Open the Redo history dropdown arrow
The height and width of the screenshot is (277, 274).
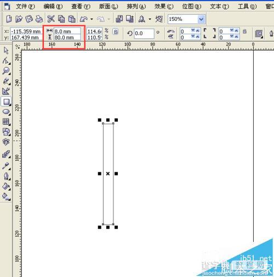tap(109, 19)
